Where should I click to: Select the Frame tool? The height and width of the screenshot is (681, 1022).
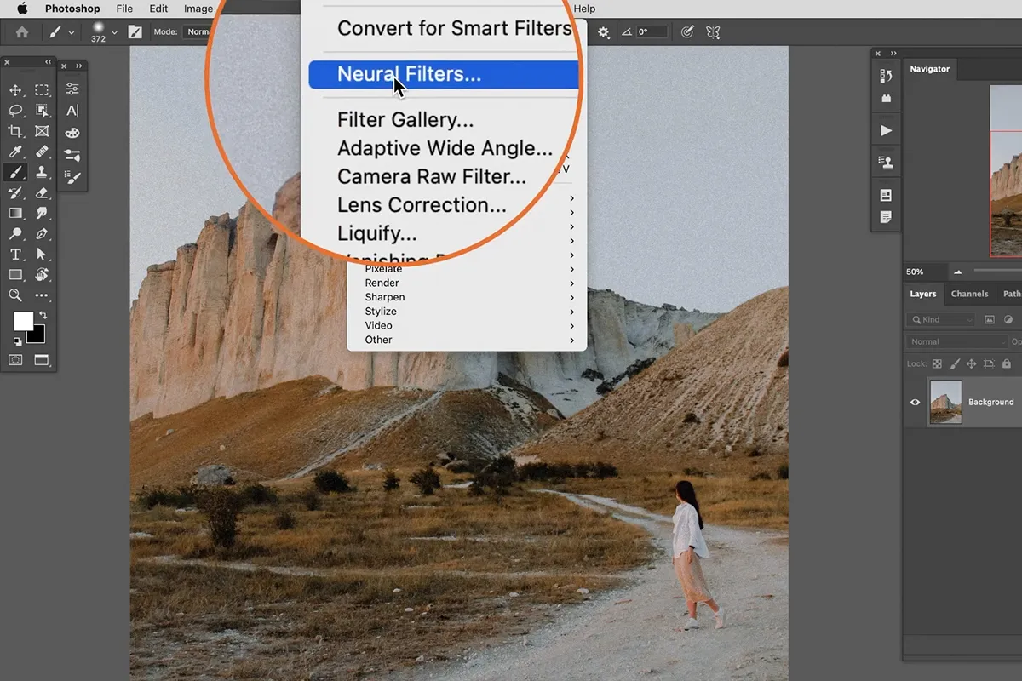pyautogui.click(x=42, y=131)
